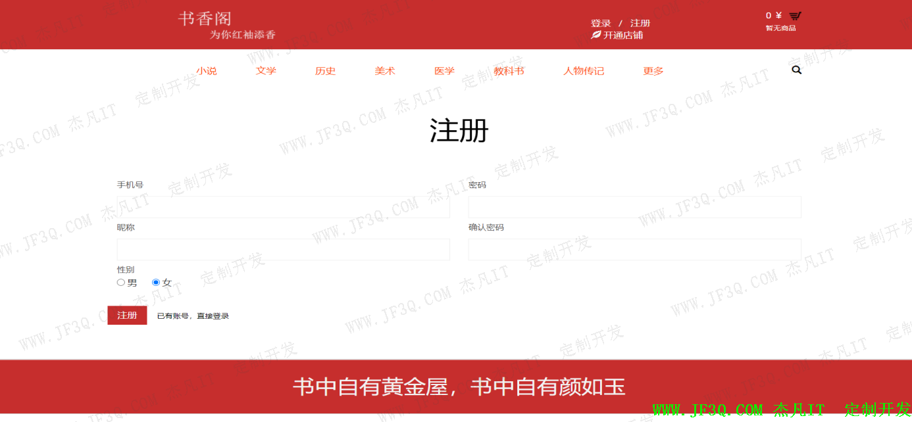Click the 书香阁 site logo
912x422 pixels.
point(205,19)
